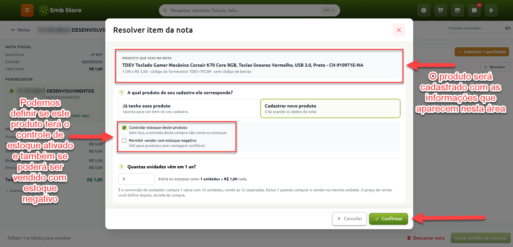Enable Permitir vender com estoque negativo
Viewport: 513px width, 247px height.
[124, 140]
